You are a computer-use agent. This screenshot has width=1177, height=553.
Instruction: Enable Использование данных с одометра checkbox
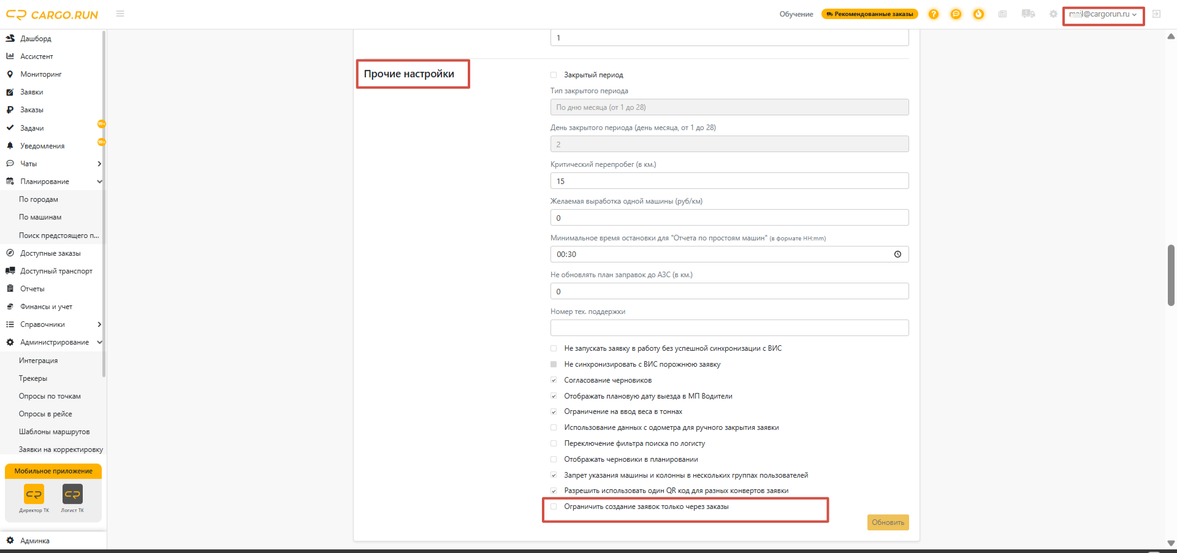pyautogui.click(x=554, y=428)
